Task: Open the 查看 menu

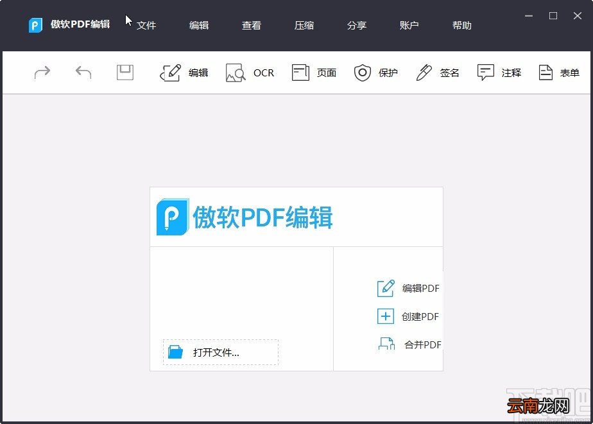Action: point(252,25)
